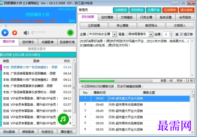Select task No 4 at 09:50
Viewport: 198px width, 137px height.
pos(135,117)
